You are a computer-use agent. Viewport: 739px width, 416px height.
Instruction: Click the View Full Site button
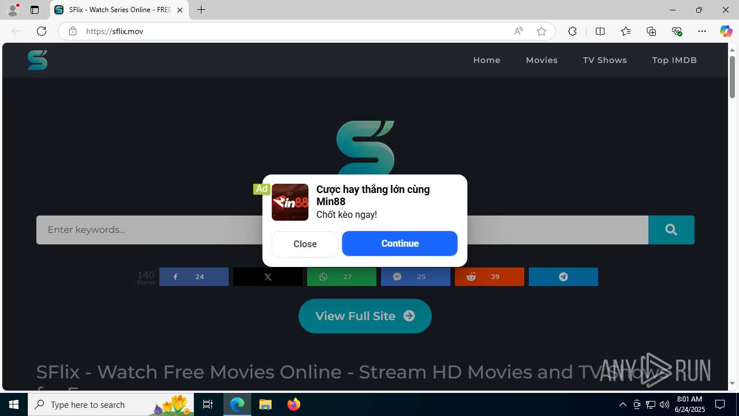pyautogui.click(x=365, y=316)
